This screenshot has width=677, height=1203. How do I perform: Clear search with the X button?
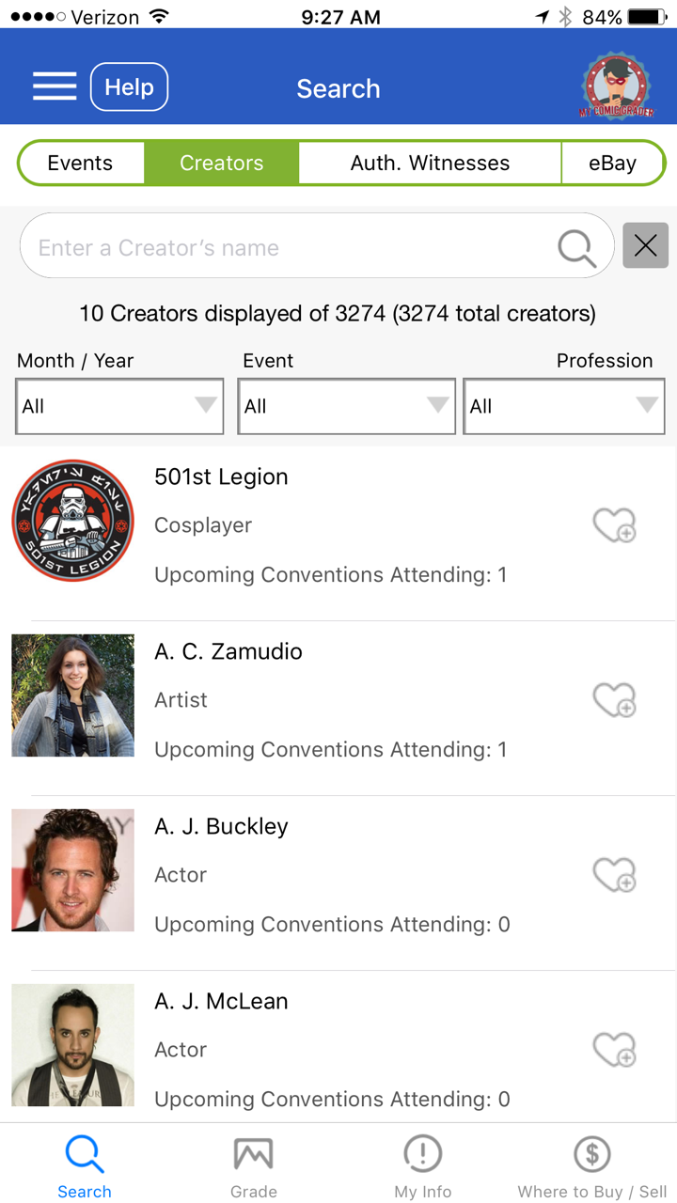645,245
